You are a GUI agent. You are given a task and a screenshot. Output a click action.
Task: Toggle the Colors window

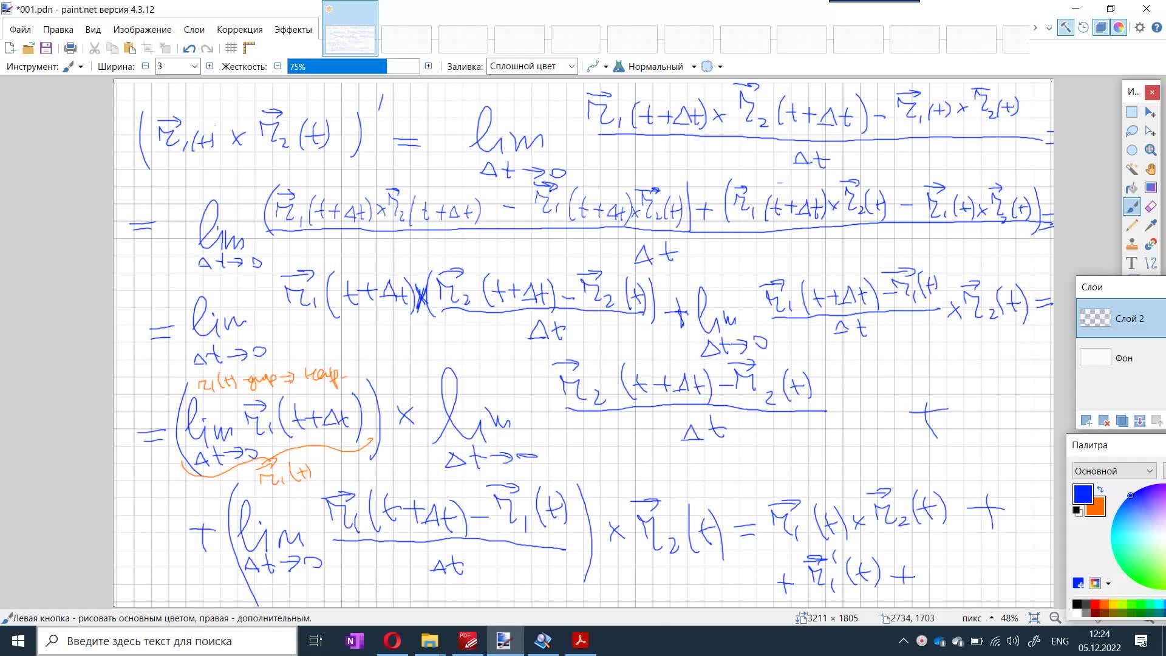(1119, 27)
